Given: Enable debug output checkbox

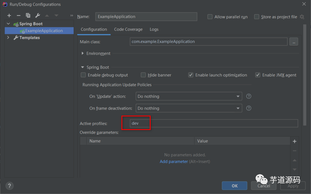Looking at the screenshot, I should [x=83, y=75].
